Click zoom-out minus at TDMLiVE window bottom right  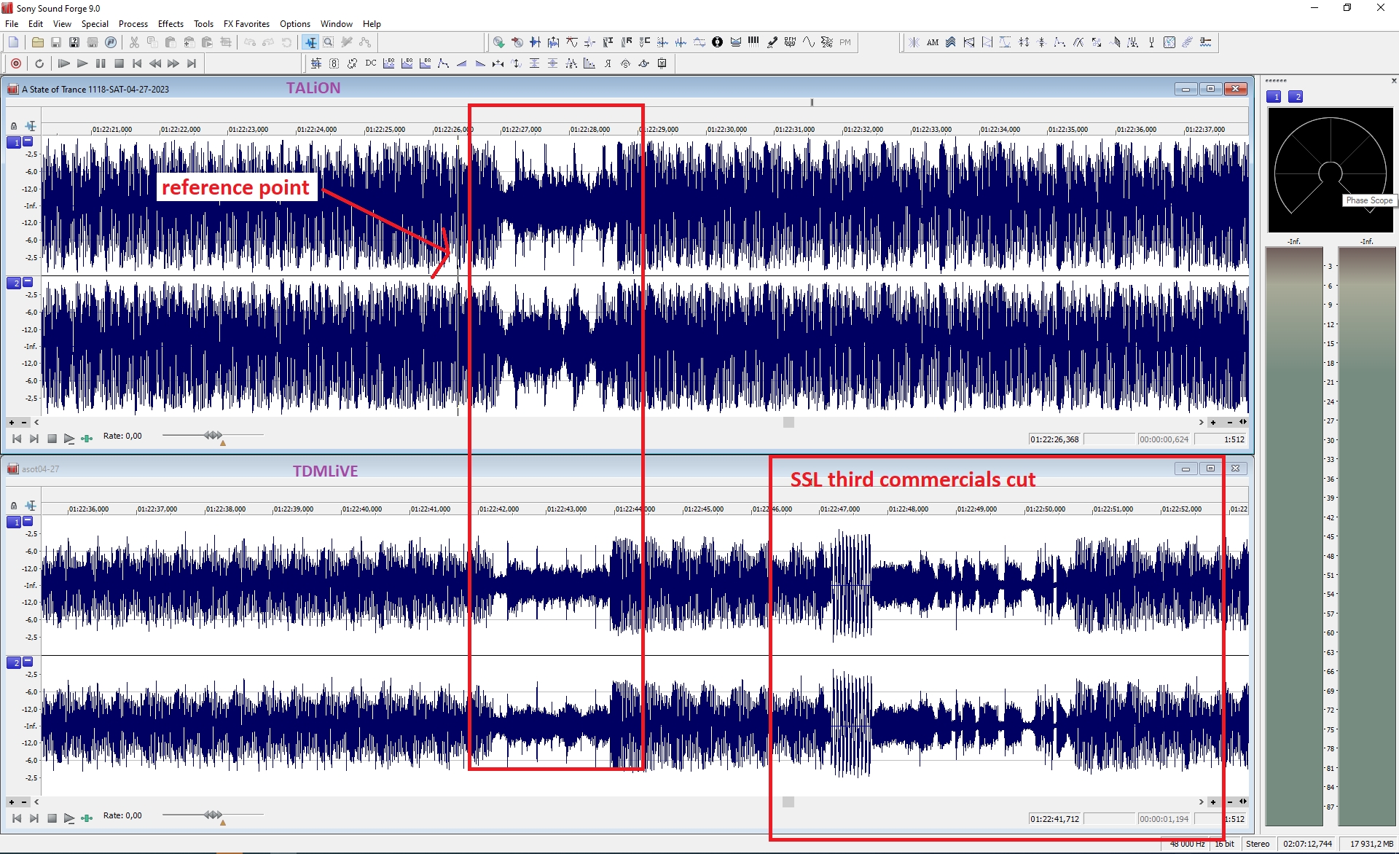tap(1230, 802)
